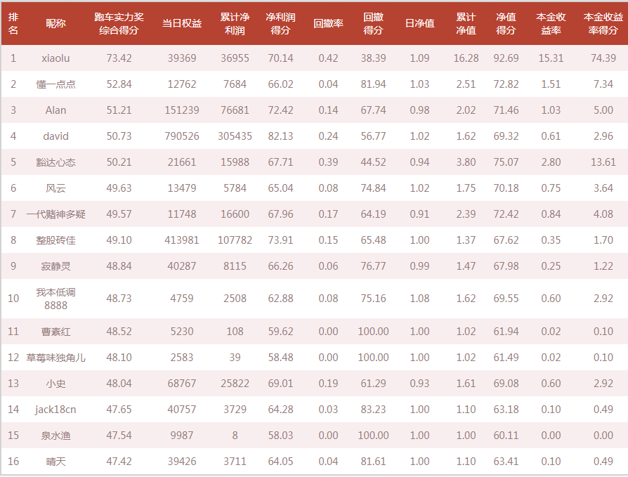Click the nickname 一代赌神多疑
628x477 pixels.
click(55, 214)
